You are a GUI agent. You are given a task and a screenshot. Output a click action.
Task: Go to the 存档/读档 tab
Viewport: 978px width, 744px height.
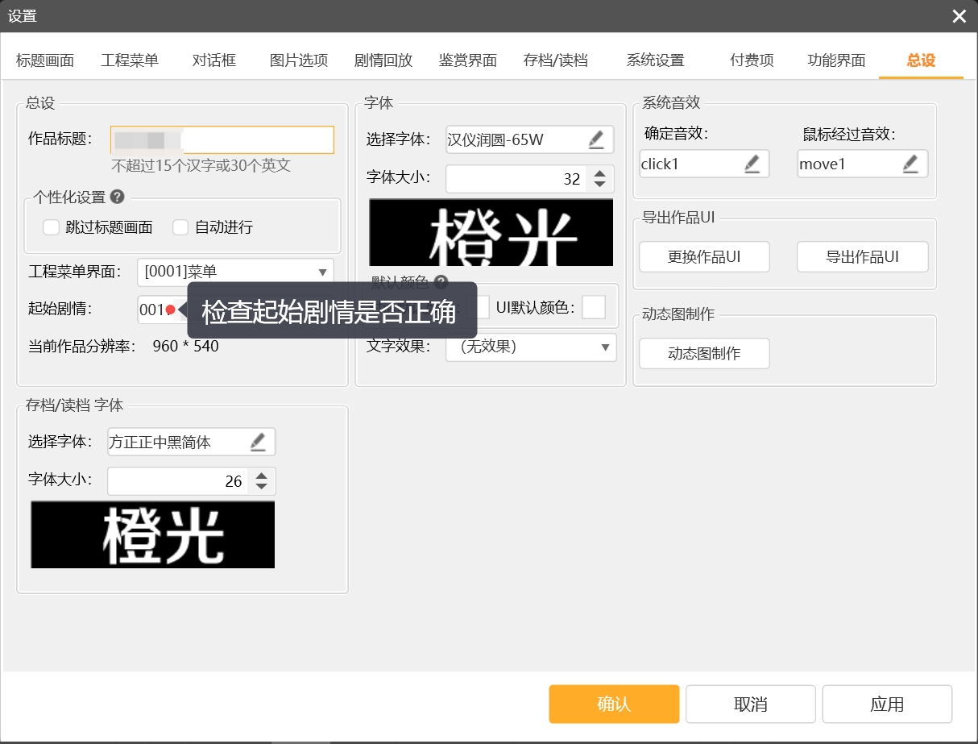point(555,60)
